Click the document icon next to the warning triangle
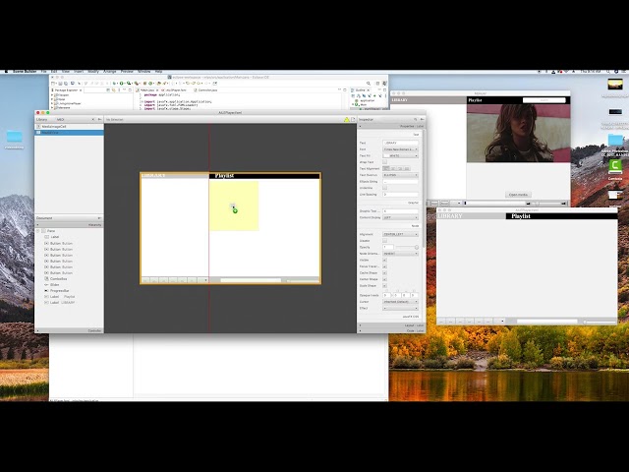This screenshot has height=472, width=629. (353, 120)
